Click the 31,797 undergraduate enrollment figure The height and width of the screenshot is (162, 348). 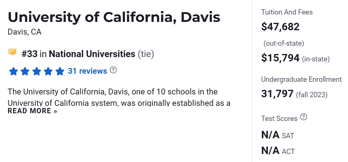coord(277,93)
